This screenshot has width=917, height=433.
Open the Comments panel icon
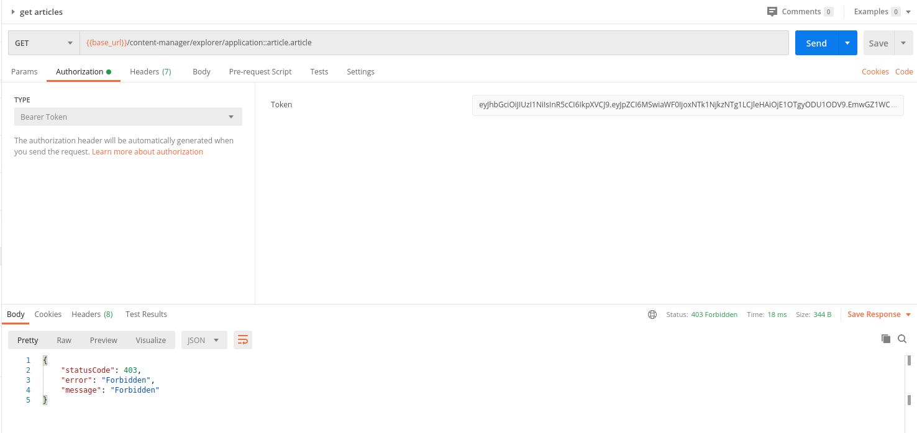[x=772, y=11]
